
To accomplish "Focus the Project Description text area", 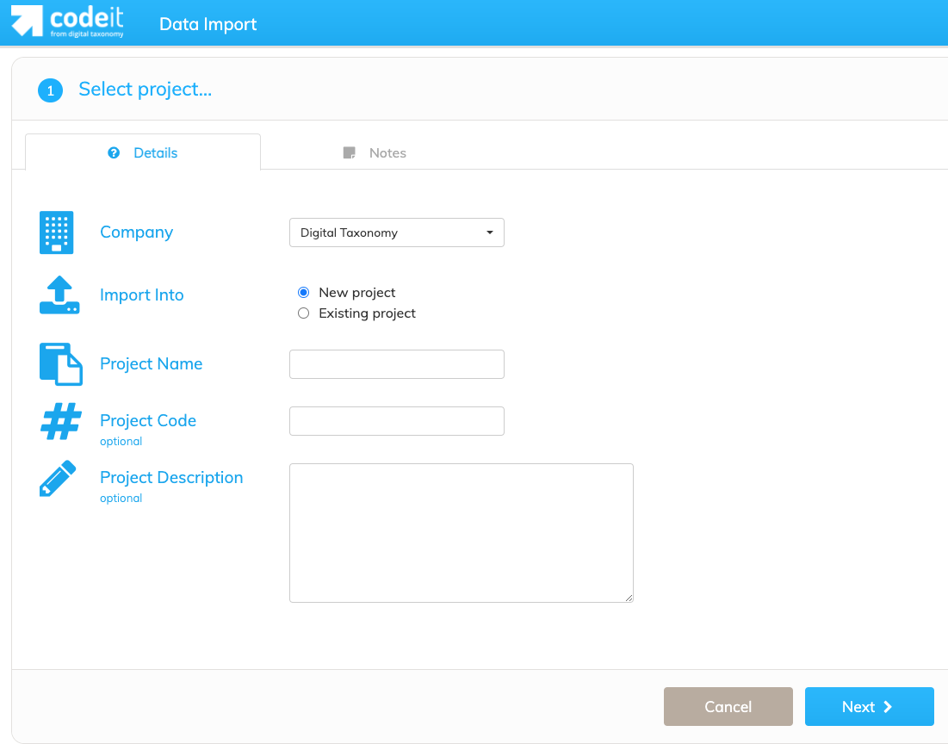I will pyautogui.click(x=462, y=533).
